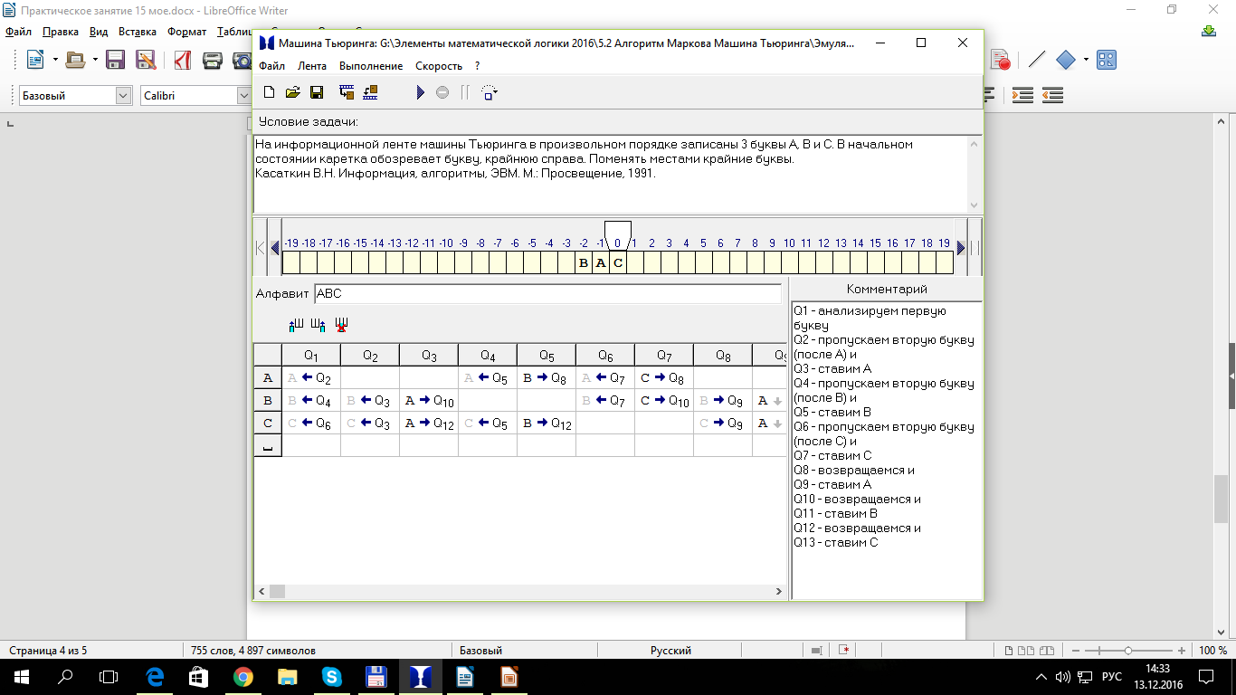
Task: Jump to the far left tape end
Action: pos(261,248)
